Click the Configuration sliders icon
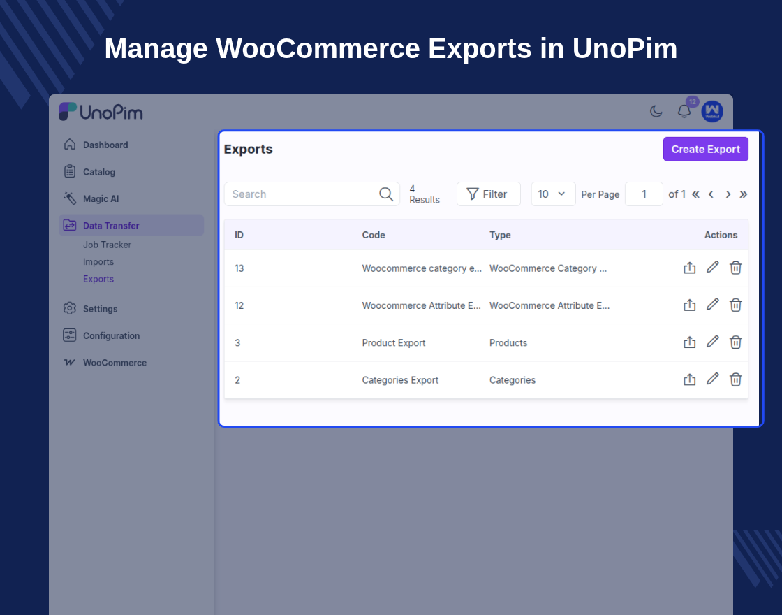Image resolution: width=782 pixels, height=615 pixels. (x=70, y=335)
